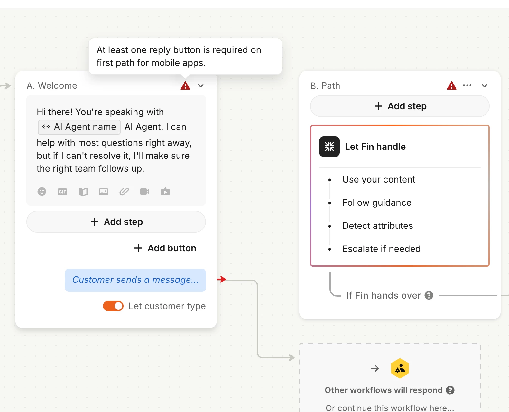The height and width of the screenshot is (412, 509).
Task: Click the Use your content item
Action: pyautogui.click(x=379, y=179)
